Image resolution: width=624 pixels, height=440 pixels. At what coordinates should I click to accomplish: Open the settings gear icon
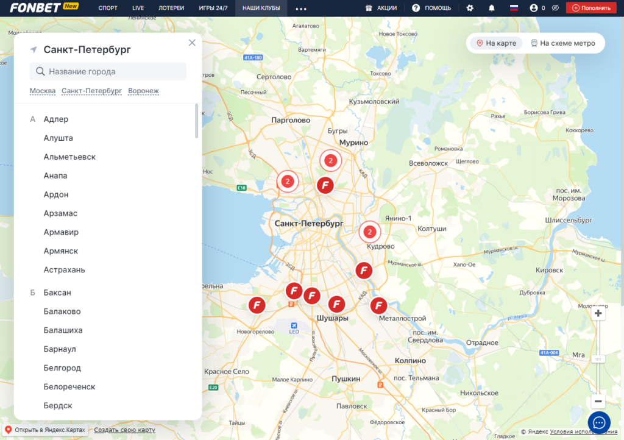click(470, 8)
